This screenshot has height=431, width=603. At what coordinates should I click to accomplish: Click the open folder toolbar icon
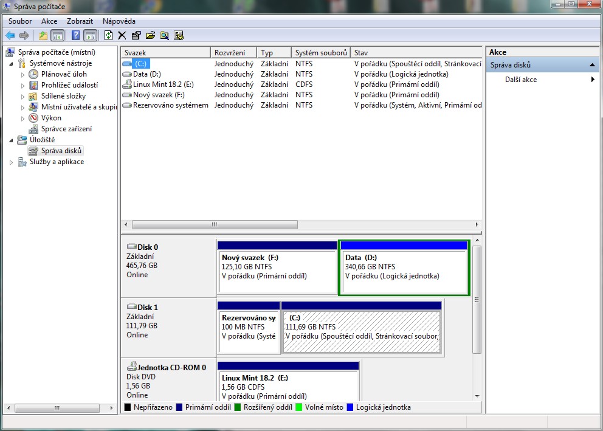point(150,35)
